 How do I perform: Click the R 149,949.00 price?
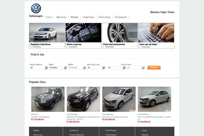tap(144, 122)
